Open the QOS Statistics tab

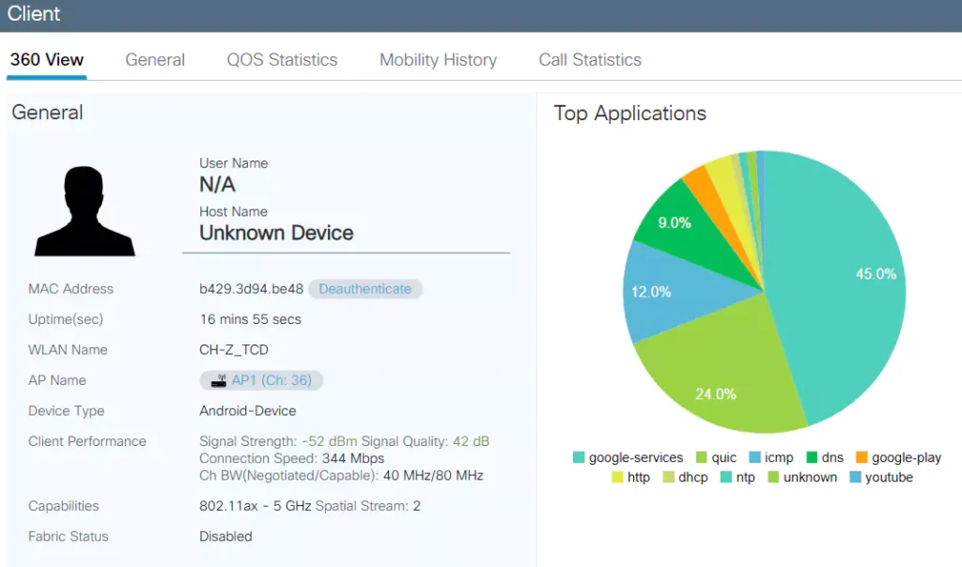tap(282, 60)
